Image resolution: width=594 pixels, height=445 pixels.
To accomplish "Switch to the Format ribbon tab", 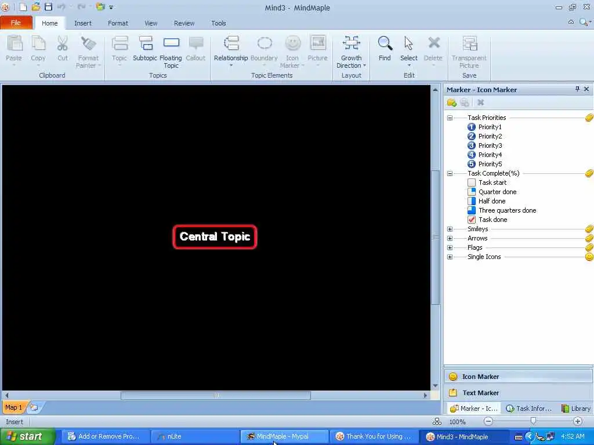I will (x=118, y=23).
